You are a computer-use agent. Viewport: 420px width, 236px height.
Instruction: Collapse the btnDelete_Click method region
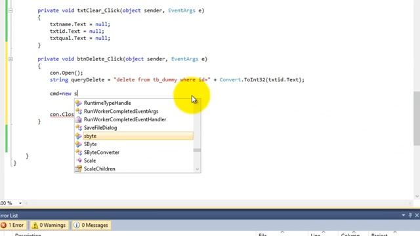point(10,59)
